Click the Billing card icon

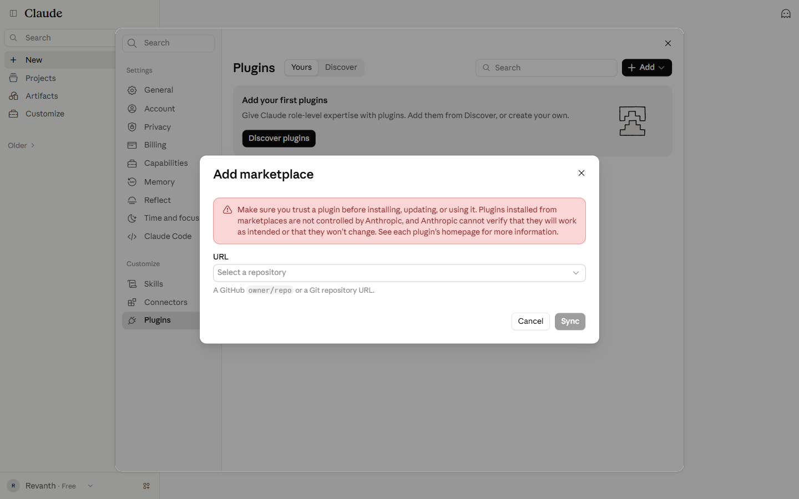(132, 145)
